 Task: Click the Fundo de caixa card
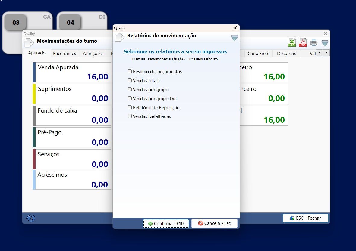pos(72,115)
